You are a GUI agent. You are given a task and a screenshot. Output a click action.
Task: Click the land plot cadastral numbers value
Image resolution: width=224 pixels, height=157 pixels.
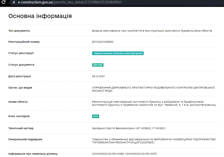click(x=124, y=154)
